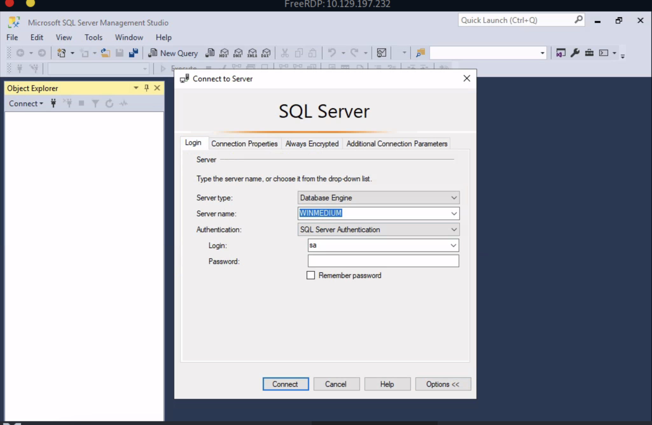
Task: Switch to Connection Properties tab
Action: pyautogui.click(x=244, y=143)
